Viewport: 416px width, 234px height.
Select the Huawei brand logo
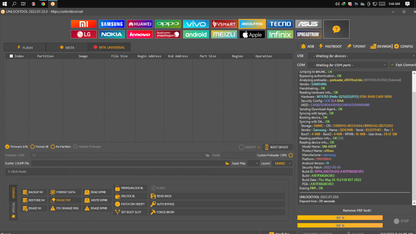tap(140, 24)
